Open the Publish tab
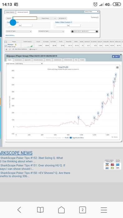 [82, 60]
